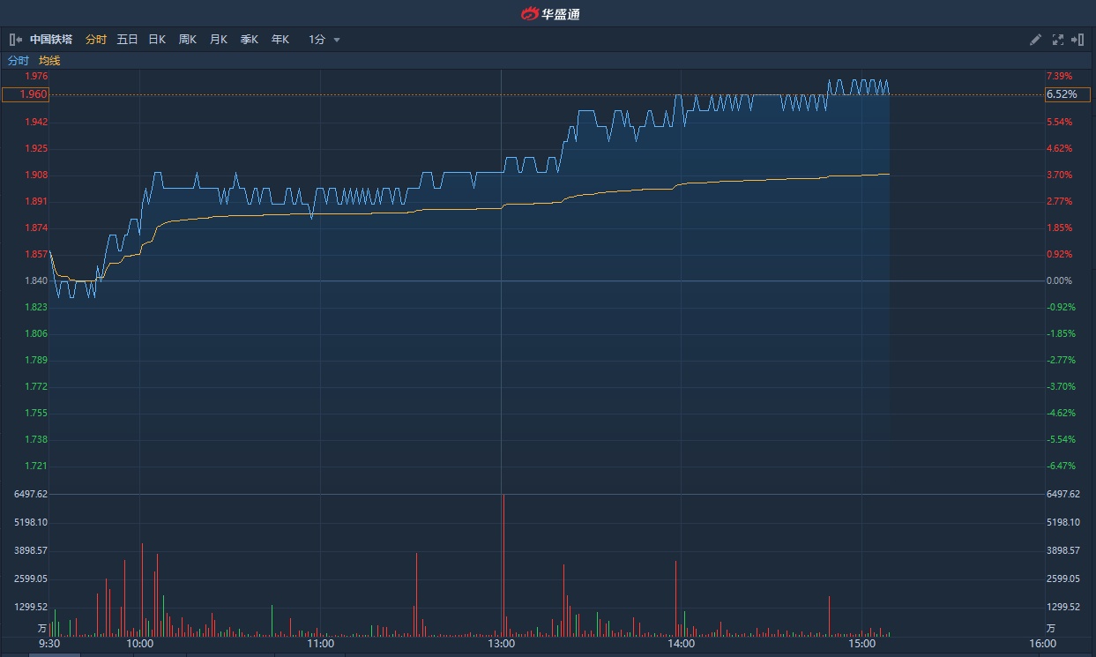Expand the chart to fullscreen
The height and width of the screenshot is (657, 1096).
tap(1058, 40)
